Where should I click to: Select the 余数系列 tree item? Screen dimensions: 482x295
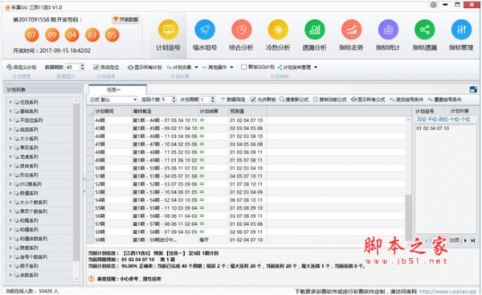click(29, 275)
